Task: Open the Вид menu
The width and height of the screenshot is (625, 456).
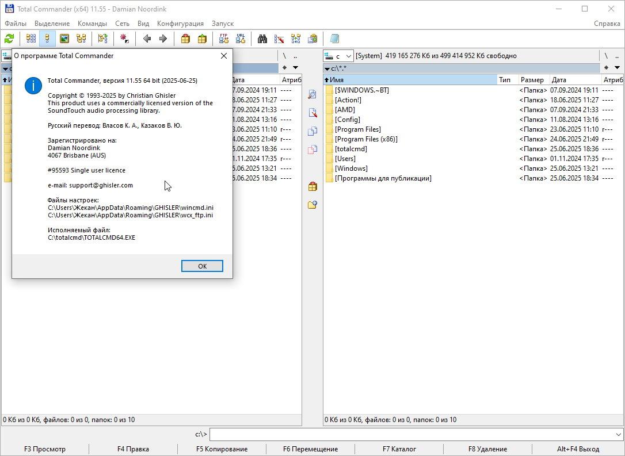Action: [143, 24]
